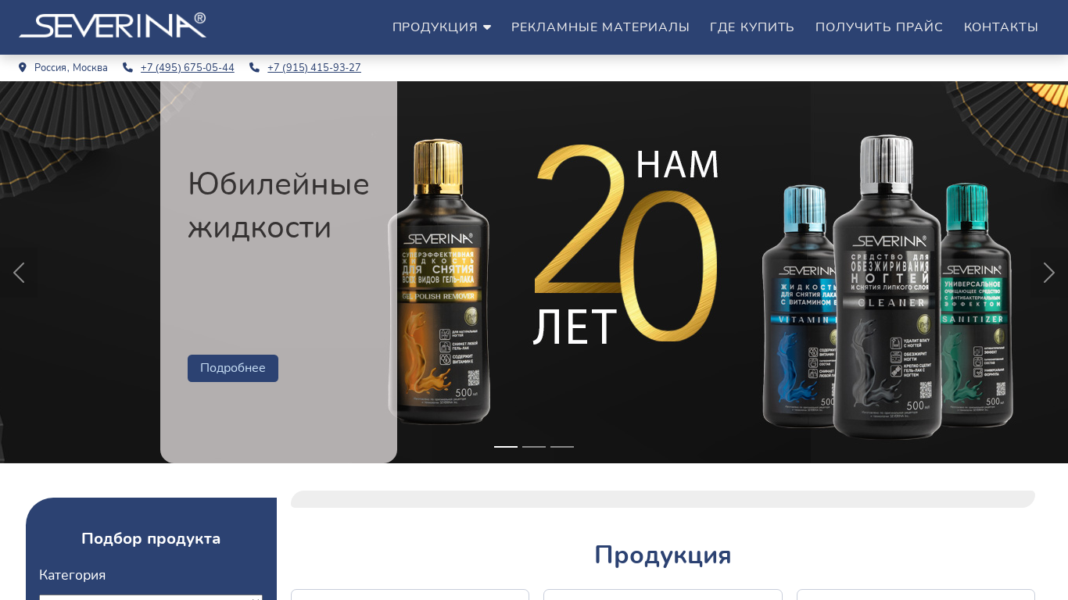Image resolution: width=1068 pixels, height=600 pixels.
Task: Select the first carousel indicator dash
Action: click(x=506, y=447)
